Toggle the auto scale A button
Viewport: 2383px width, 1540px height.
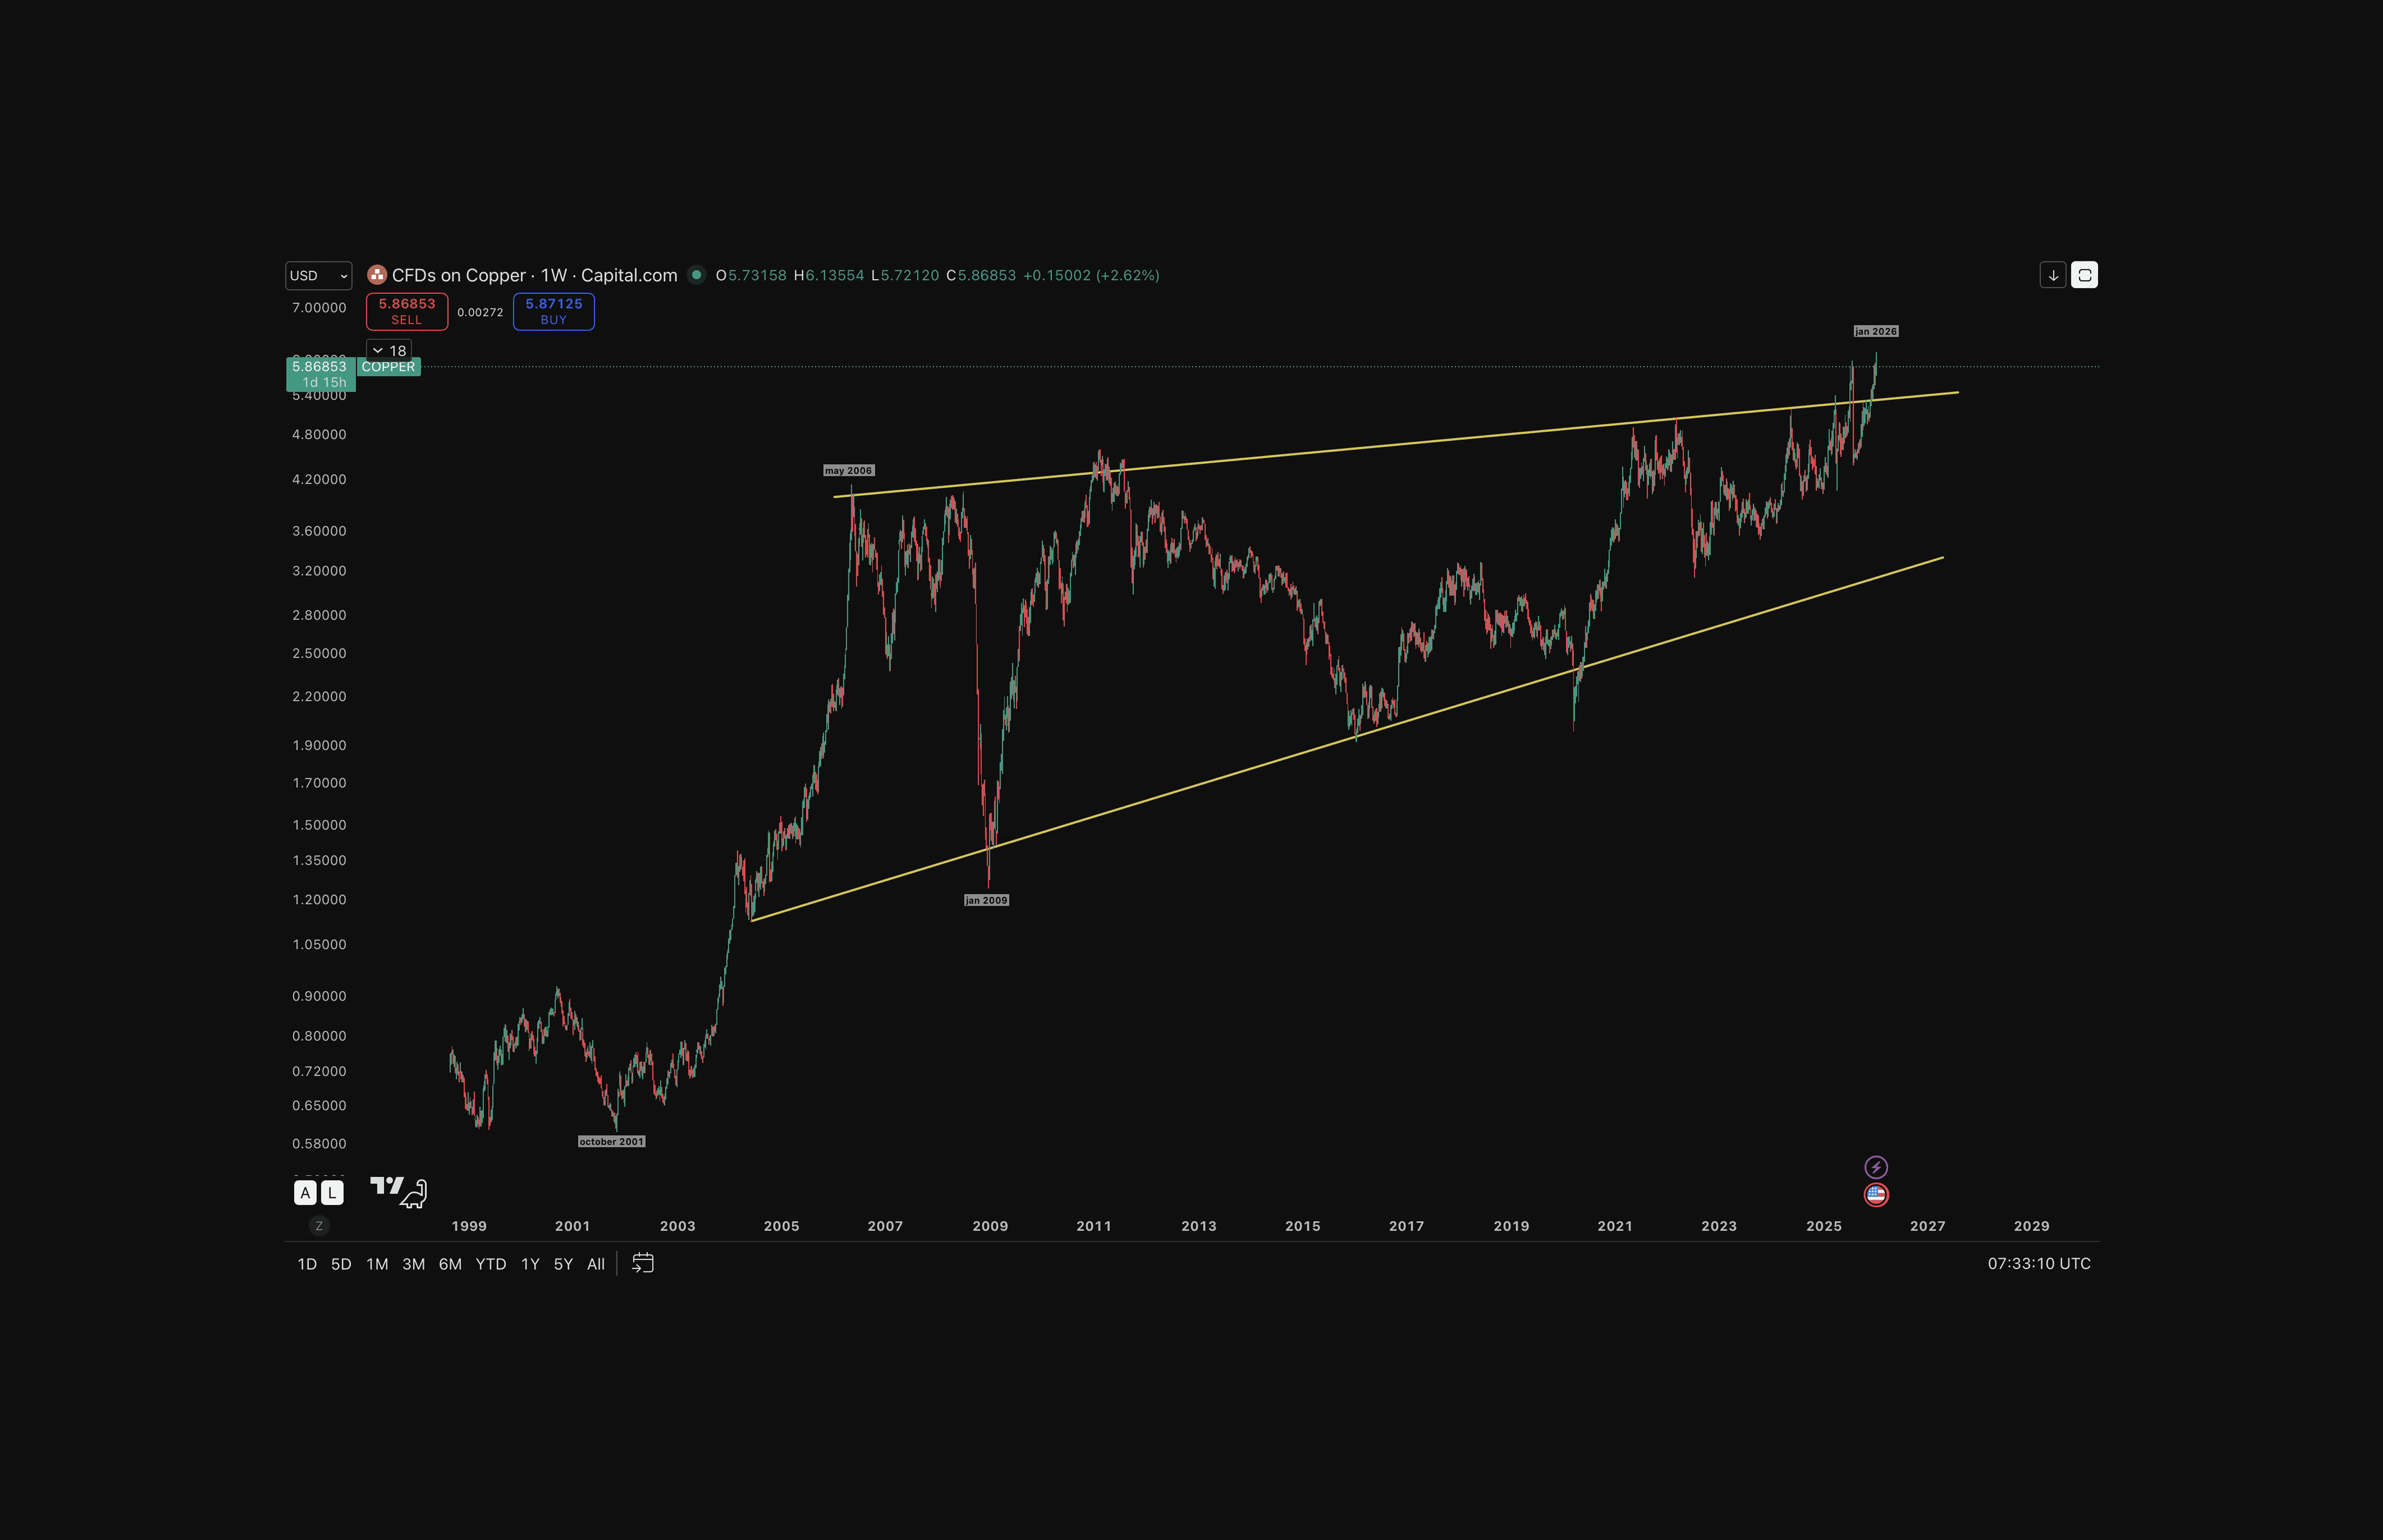305,1192
